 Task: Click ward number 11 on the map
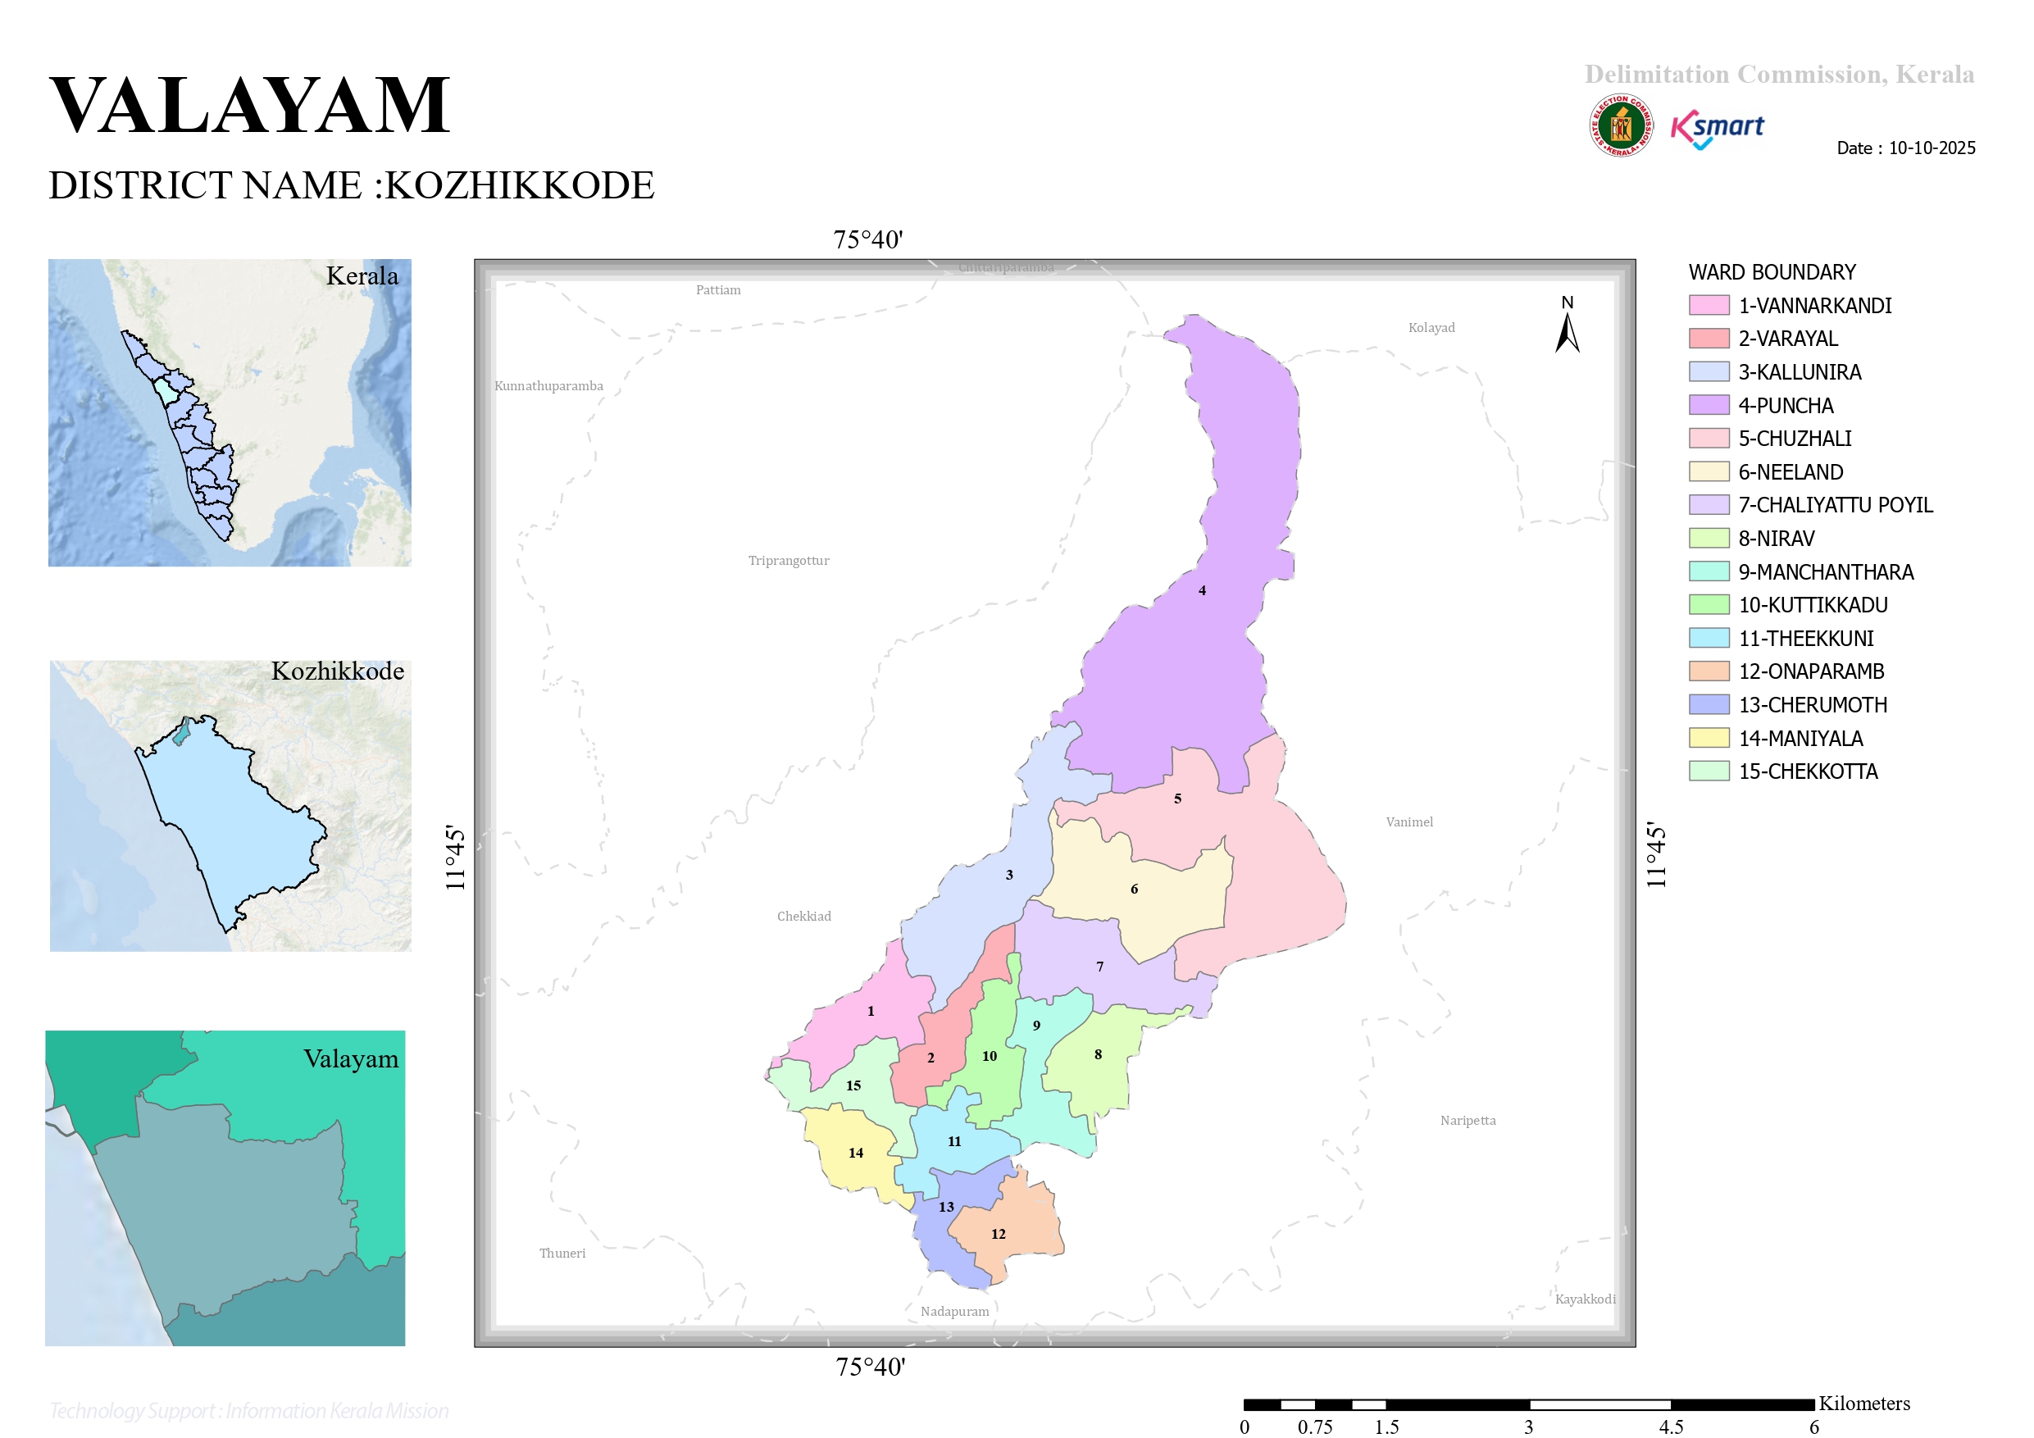tap(954, 1142)
